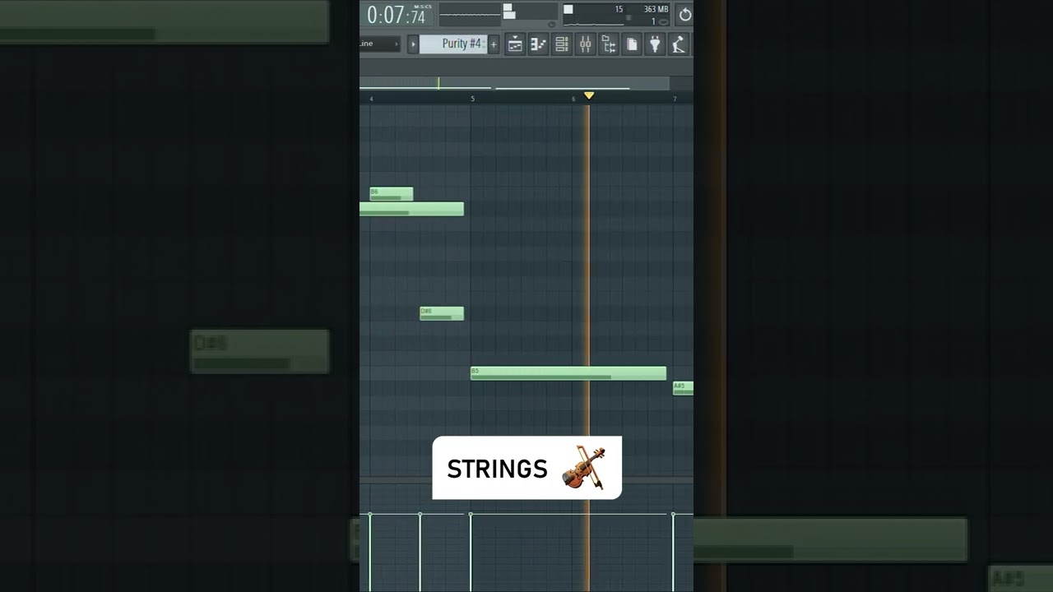Image resolution: width=1053 pixels, height=592 pixels.
Task: Open the Playlist view icon
Action: tap(515, 44)
